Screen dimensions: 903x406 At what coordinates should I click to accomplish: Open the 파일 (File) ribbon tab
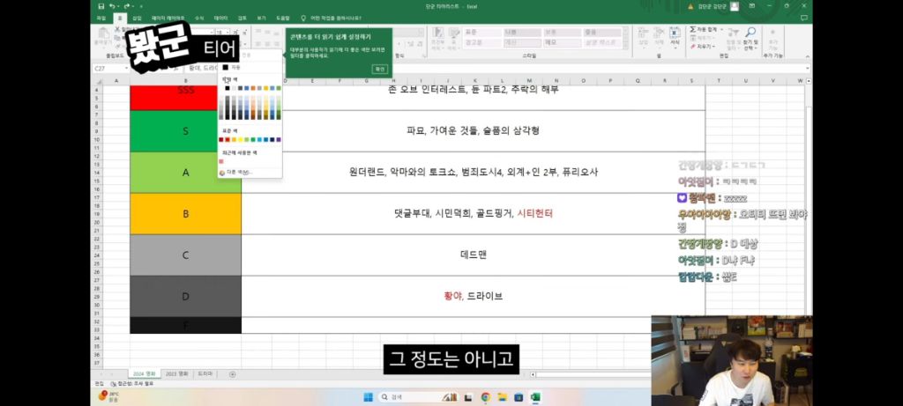(101, 18)
